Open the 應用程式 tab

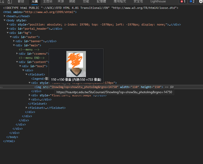point(120,1)
